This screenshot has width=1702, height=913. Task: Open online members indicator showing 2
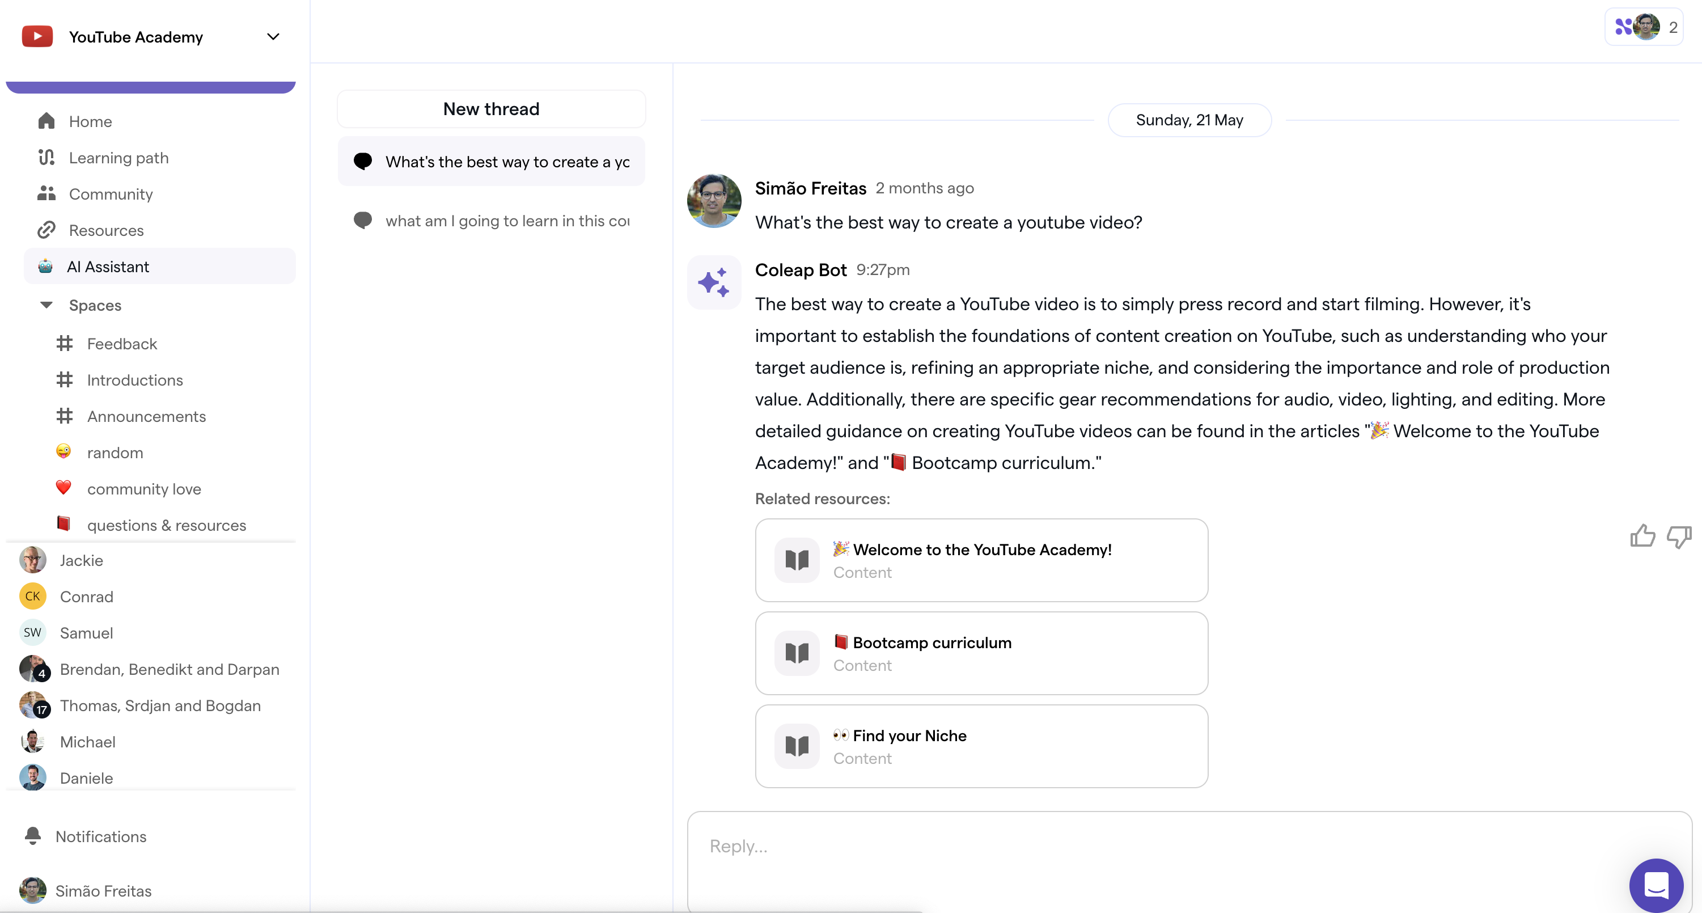coord(1644,27)
